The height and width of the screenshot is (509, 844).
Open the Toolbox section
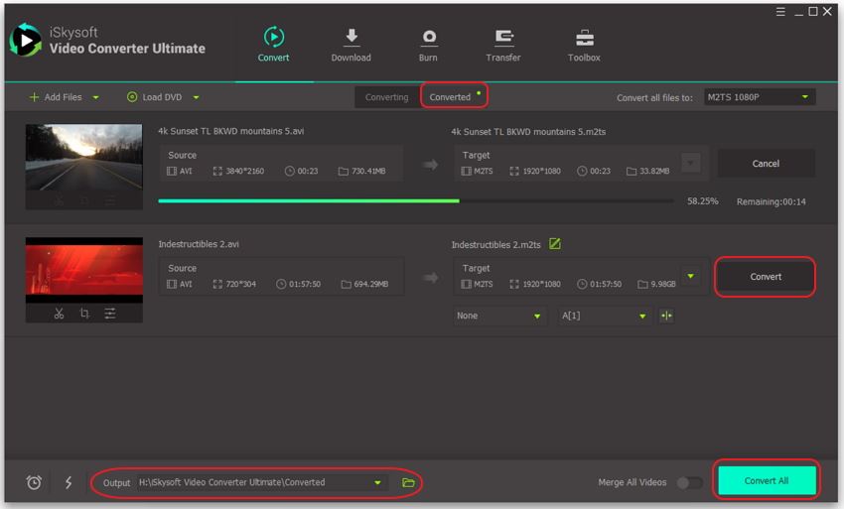click(x=584, y=45)
